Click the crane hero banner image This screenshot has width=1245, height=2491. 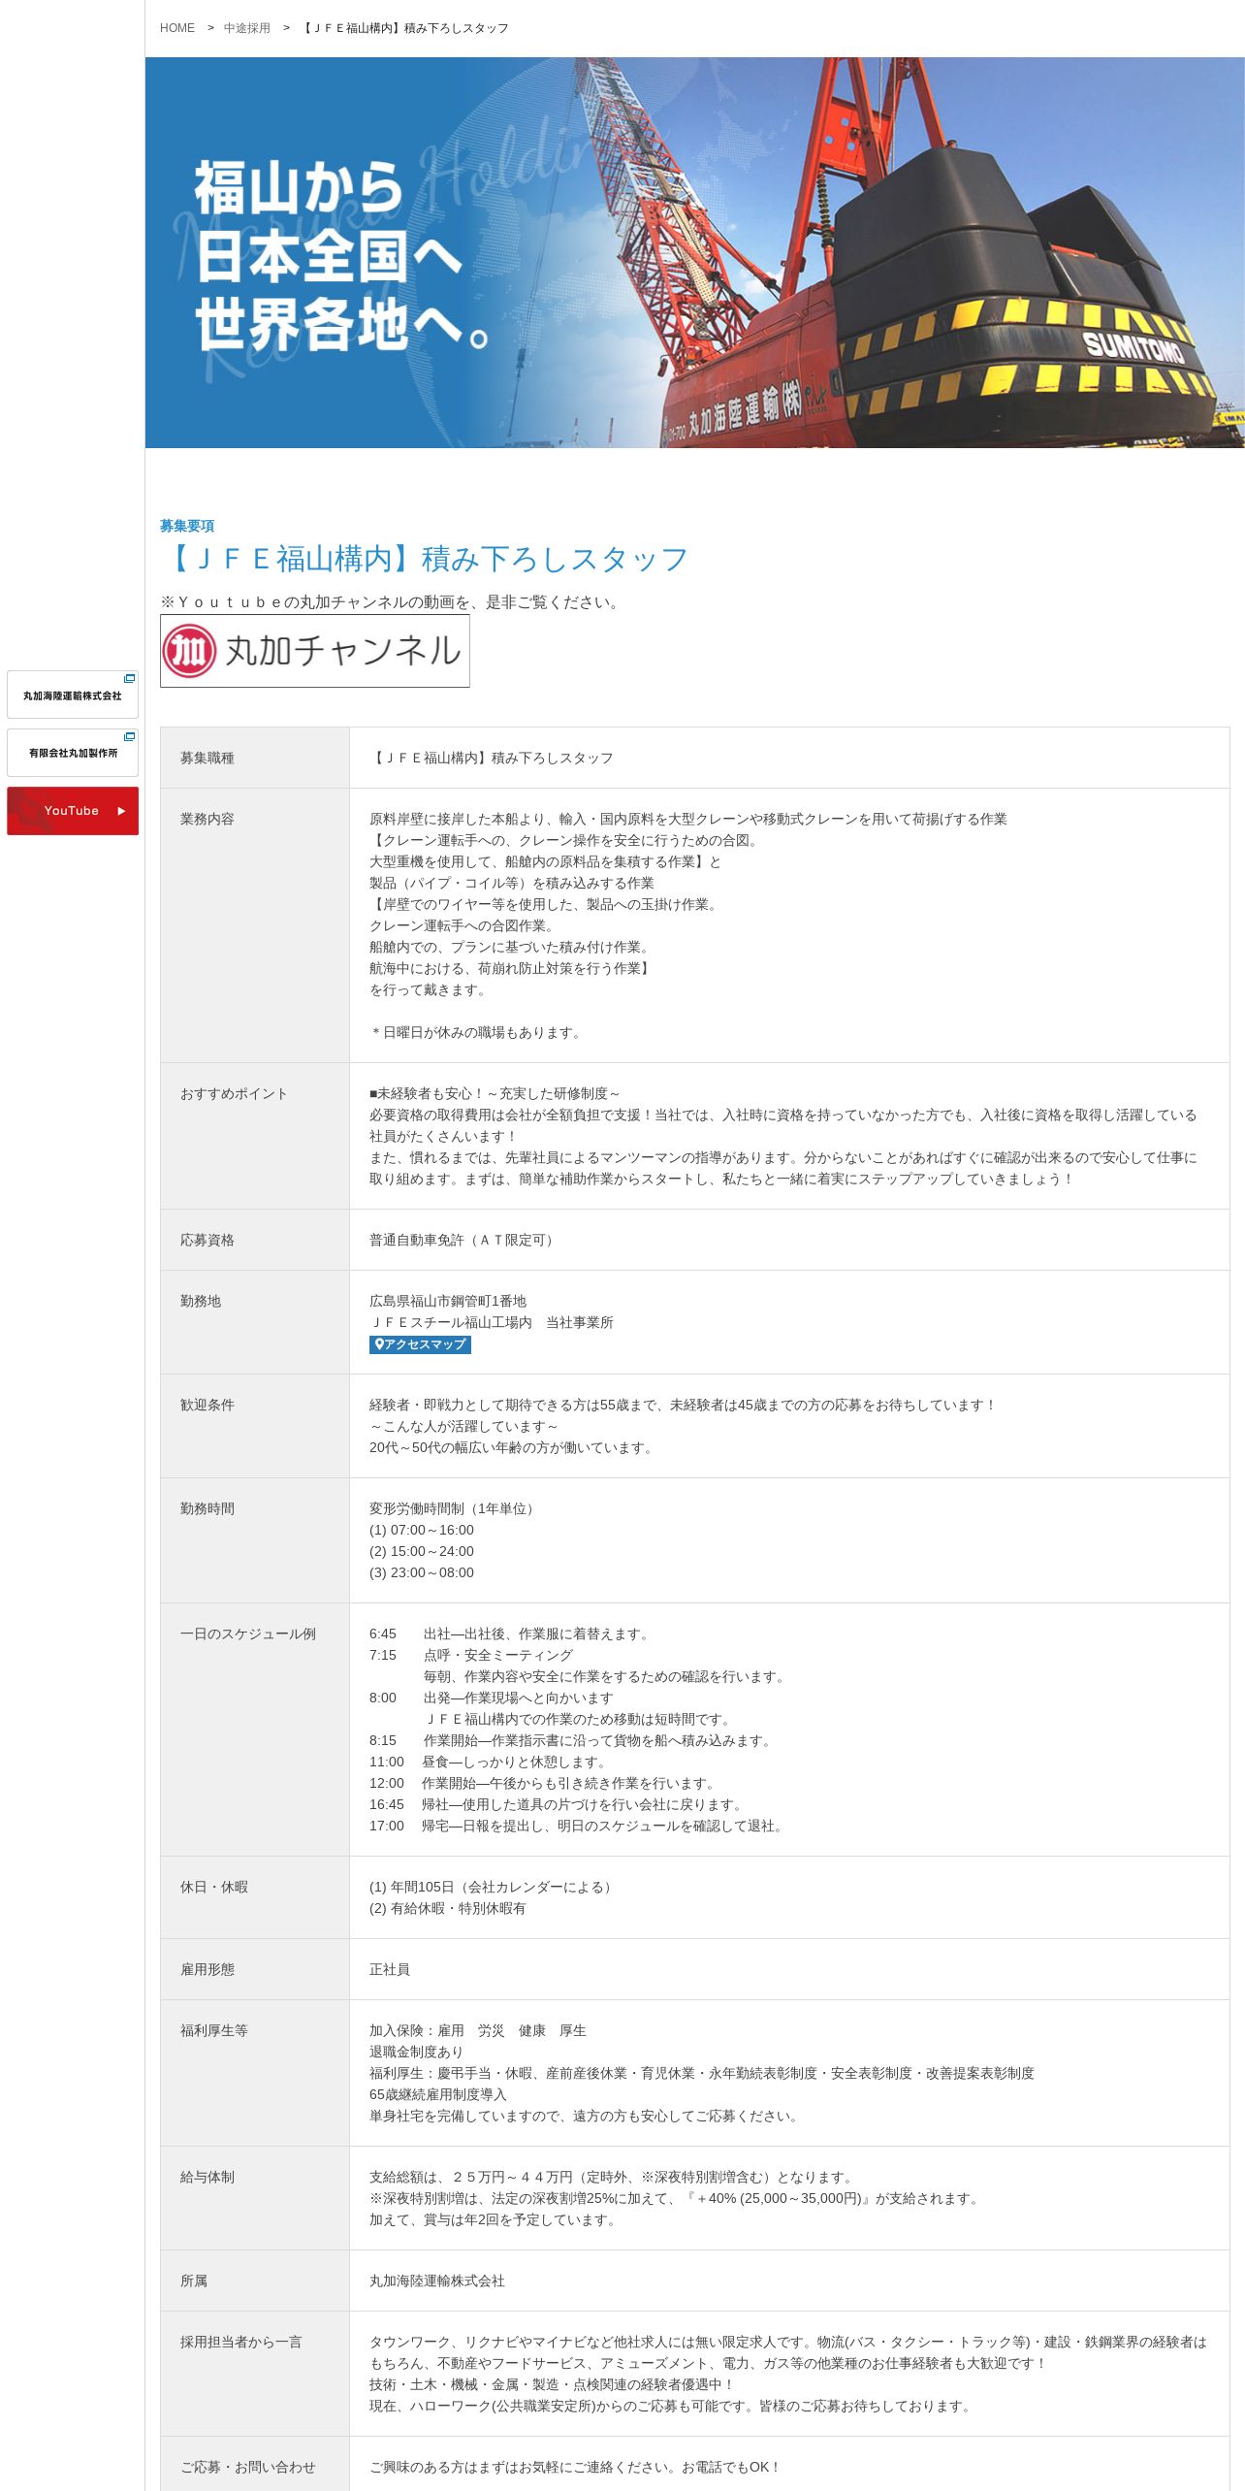click(x=694, y=252)
